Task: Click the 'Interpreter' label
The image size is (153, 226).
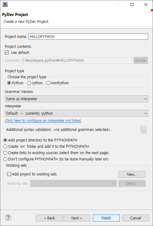Action: [13, 106]
